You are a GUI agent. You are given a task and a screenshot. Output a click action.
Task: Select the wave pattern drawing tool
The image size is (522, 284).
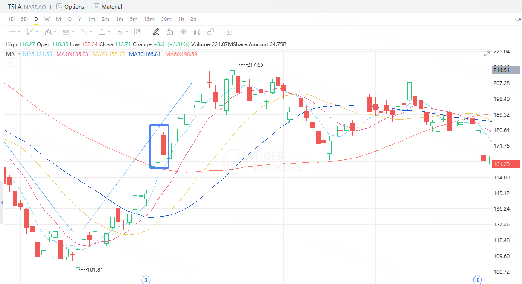[48, 32]
